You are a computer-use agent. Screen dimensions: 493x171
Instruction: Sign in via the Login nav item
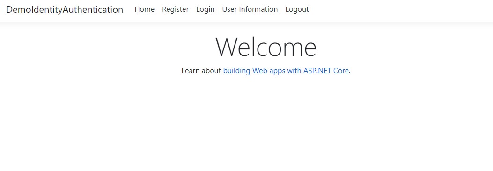pos(206,9)
